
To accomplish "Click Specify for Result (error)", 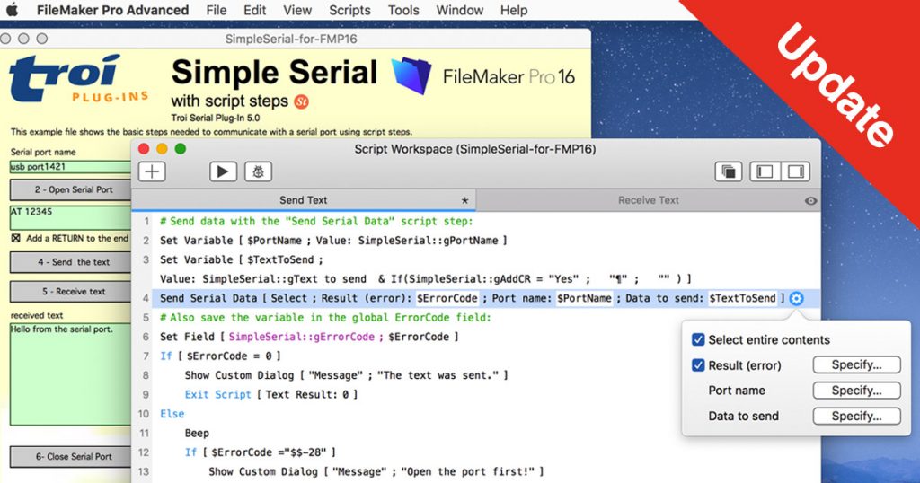I will click(856, 364).
